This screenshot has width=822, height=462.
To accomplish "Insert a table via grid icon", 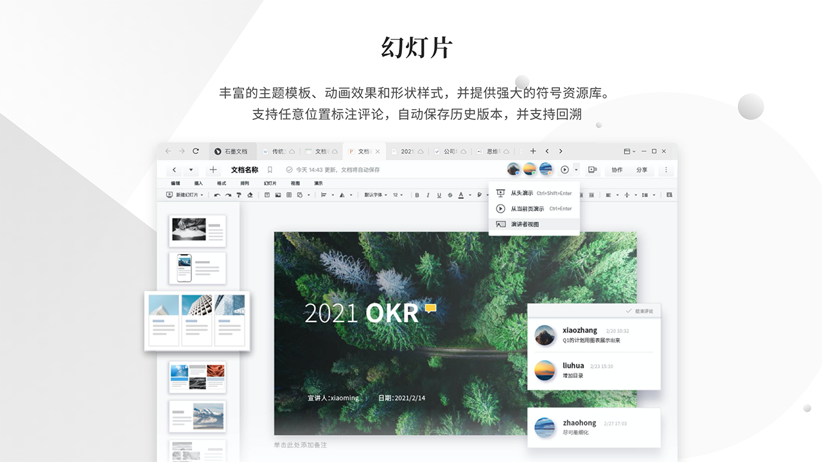I will [x=289, y=195].
